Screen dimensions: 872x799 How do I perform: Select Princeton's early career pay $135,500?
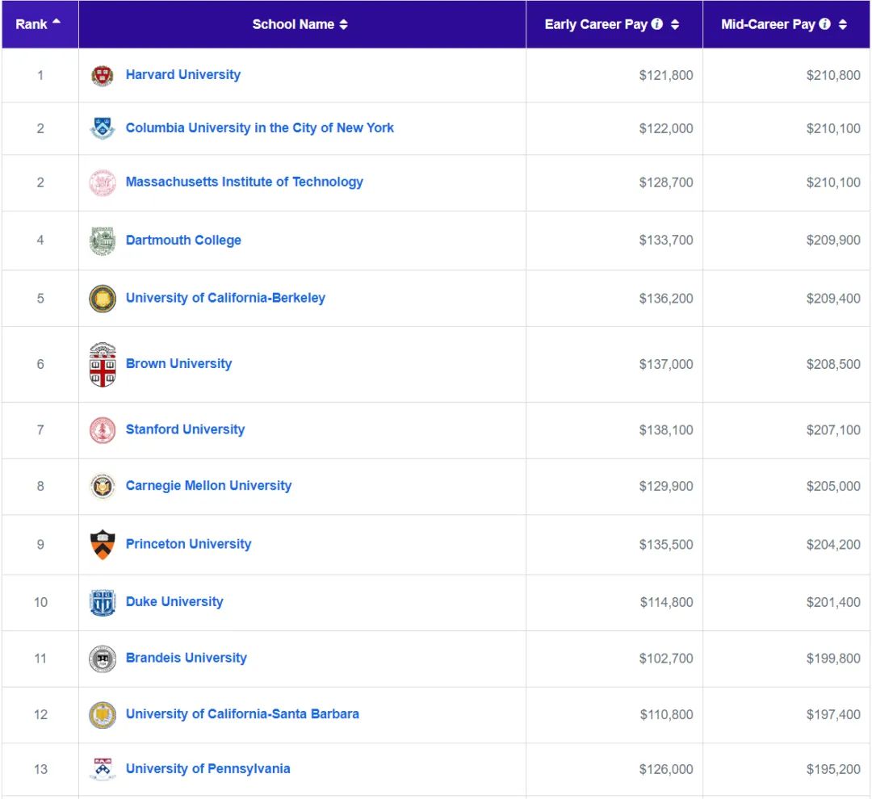[665, 544]
